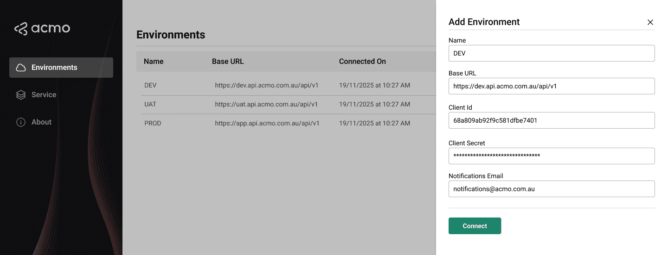Click the DEV row connected date
This screenshot has height=255, width=668.
point(374,86)
